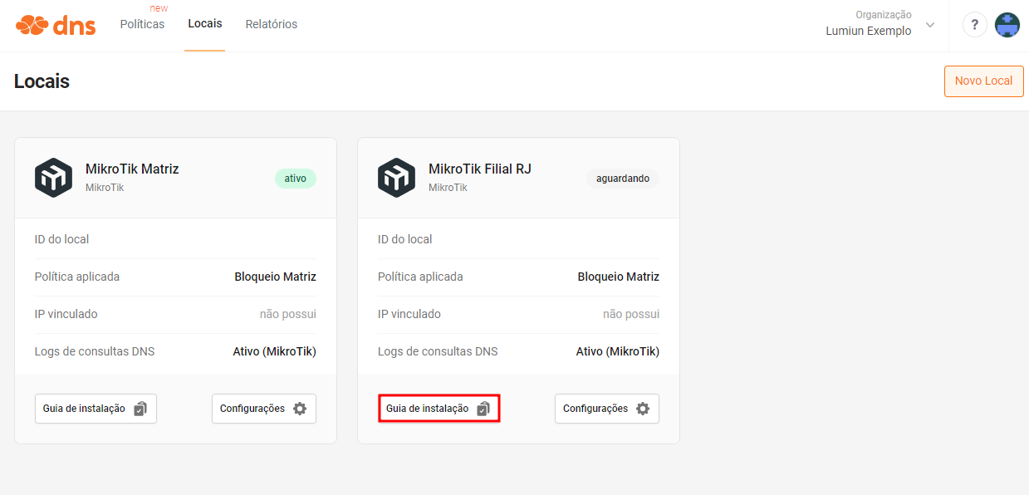Click the ativo status badge
This screenshot has height=495, width=1029.
coord(296,179)
